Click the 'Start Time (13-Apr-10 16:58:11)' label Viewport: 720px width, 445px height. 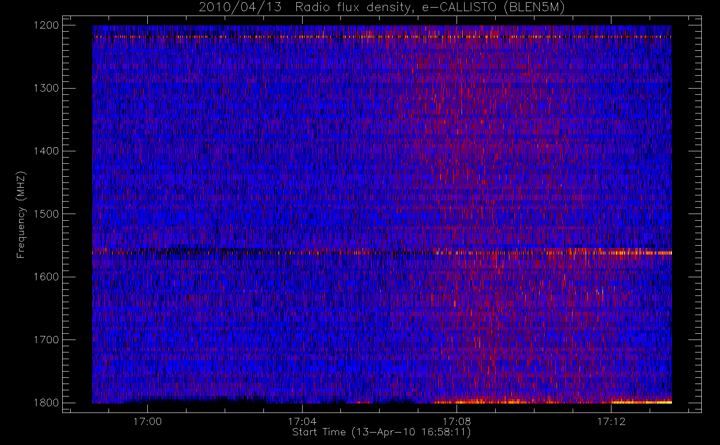pyautogui.click(x=381, y=432)
